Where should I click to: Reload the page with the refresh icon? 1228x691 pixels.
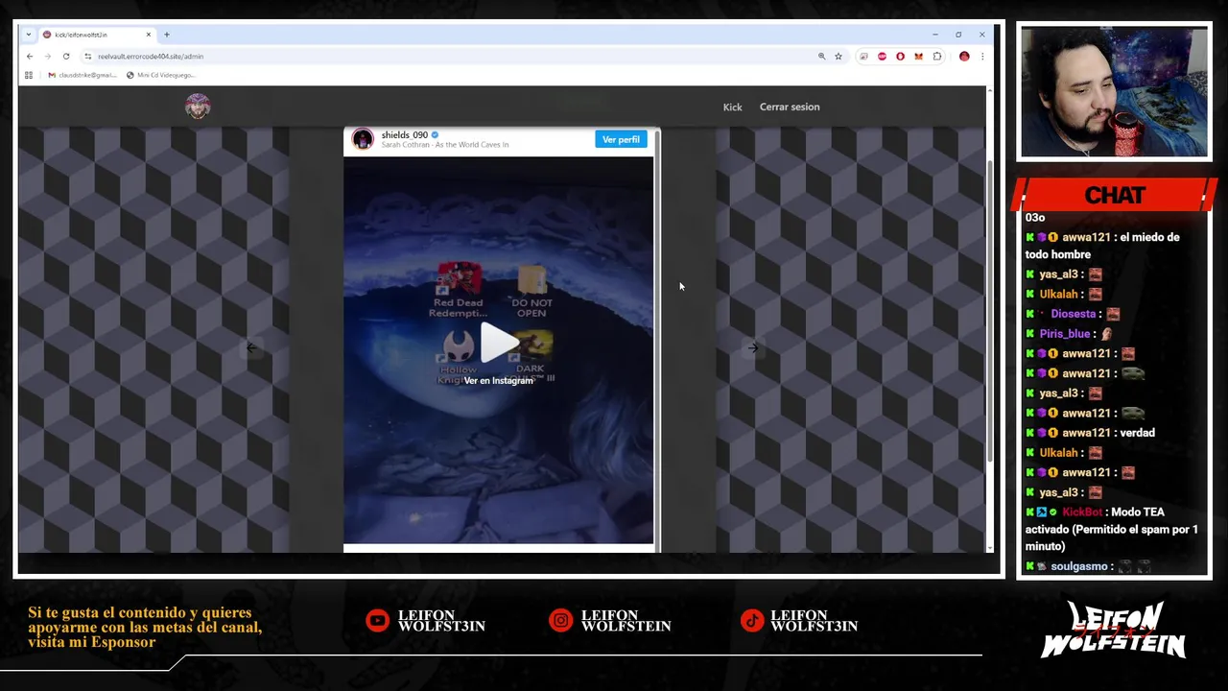tap(66, 57)
